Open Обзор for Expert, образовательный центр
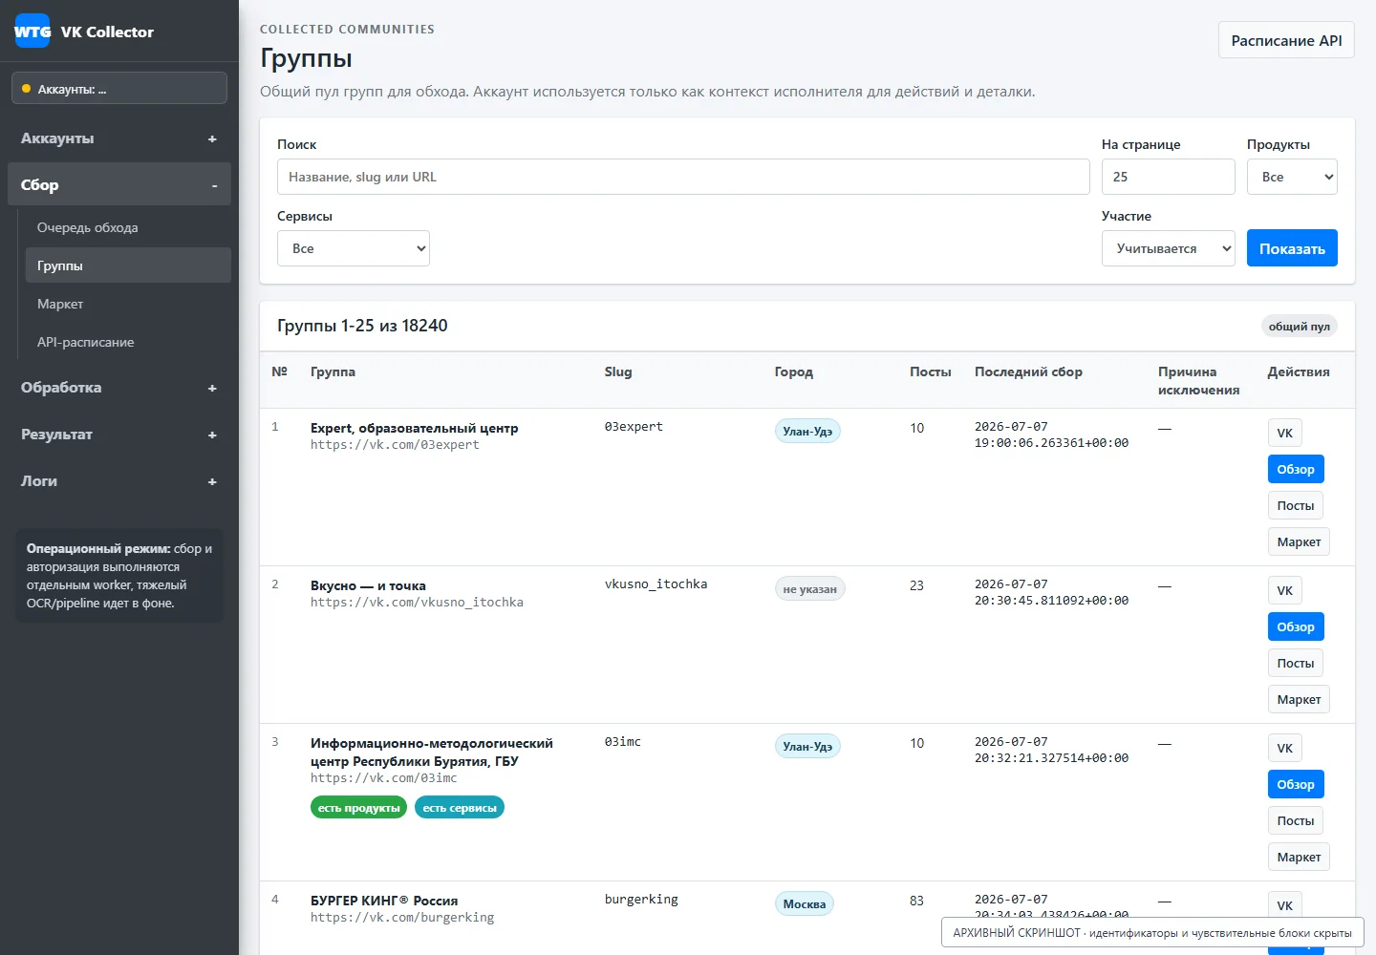The width and height of the screenshot is (1376, 955). (x=1296, y=469)
